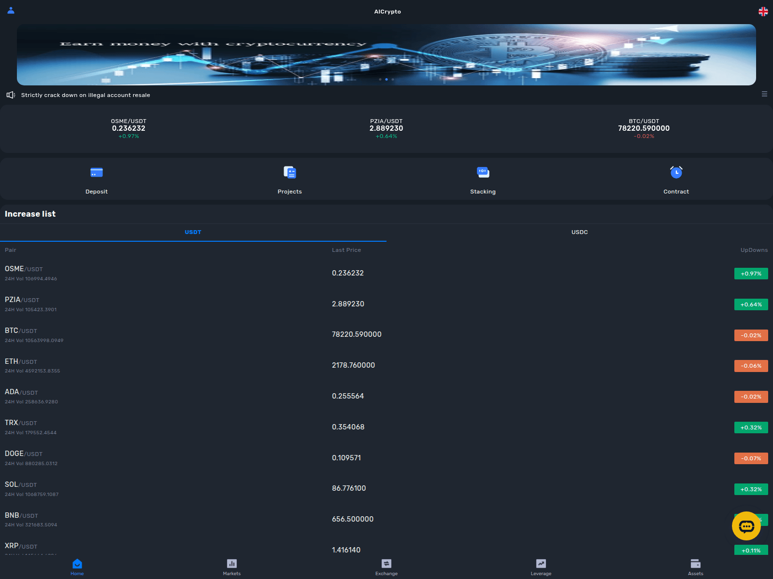
Task: Click the TRX +0.32% change badge
Action: (751, 427)
